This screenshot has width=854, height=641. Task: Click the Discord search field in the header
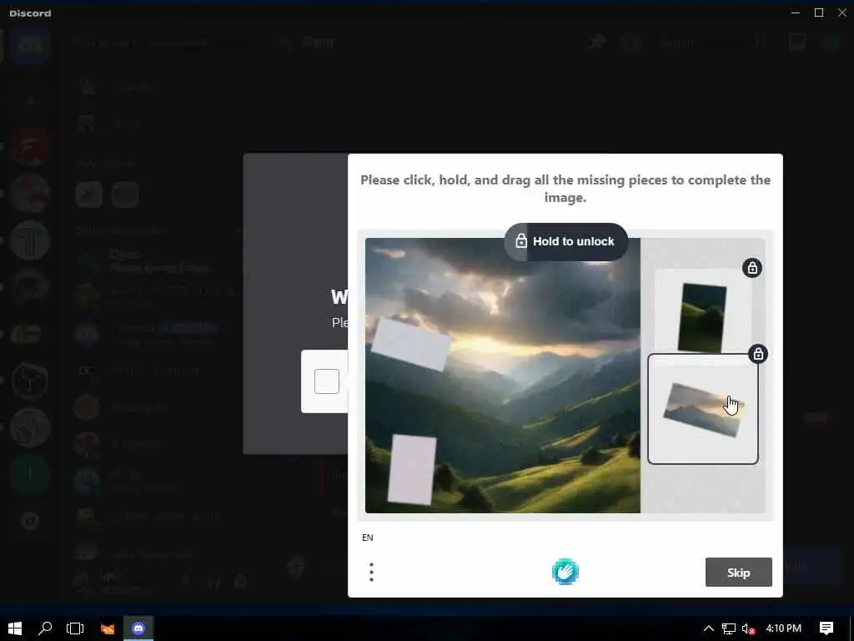[711, 42]
